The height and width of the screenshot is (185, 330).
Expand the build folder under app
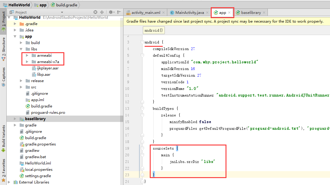coord(21,43)
